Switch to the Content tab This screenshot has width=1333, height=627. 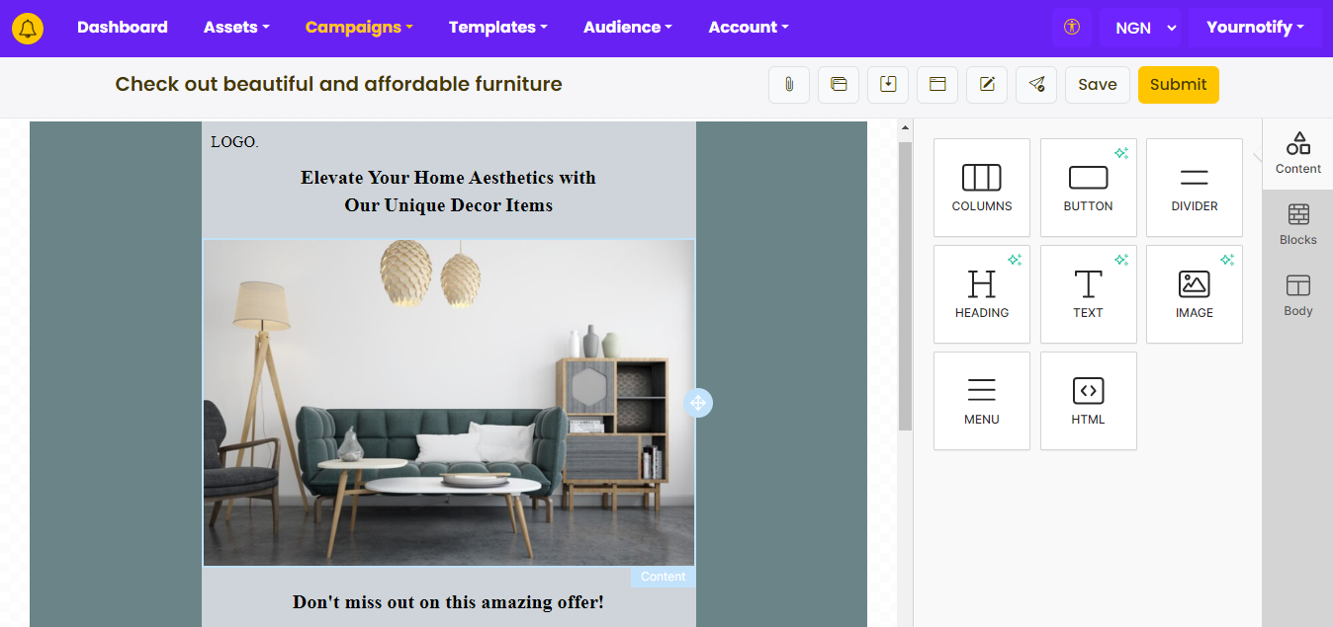tap(1297, 153)
